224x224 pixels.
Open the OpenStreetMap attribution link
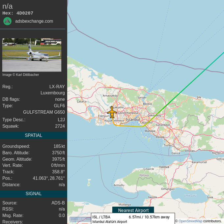point(190,221)
